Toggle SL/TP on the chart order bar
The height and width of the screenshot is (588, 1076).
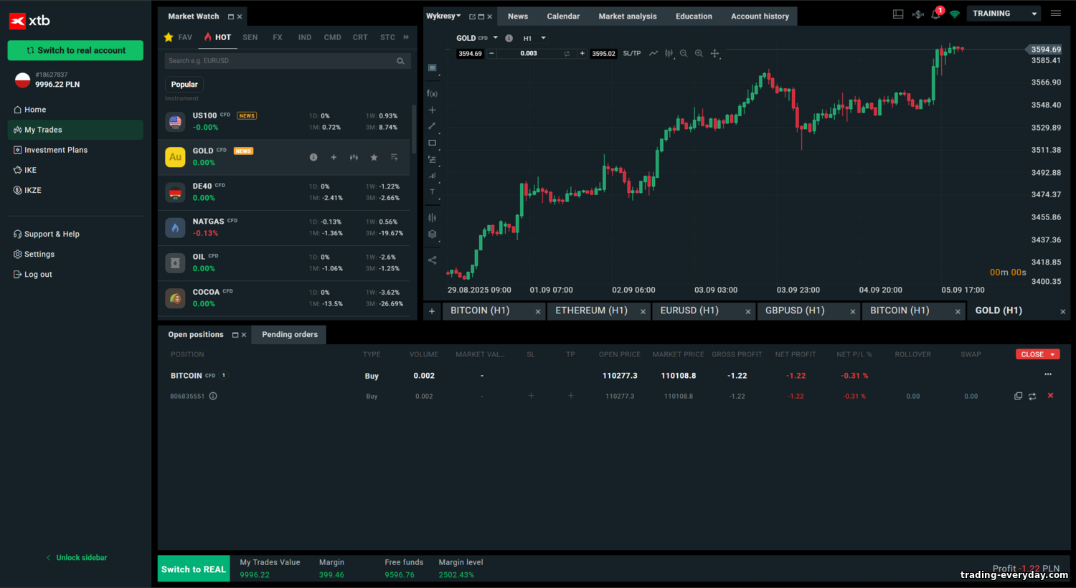pos(631,54)
